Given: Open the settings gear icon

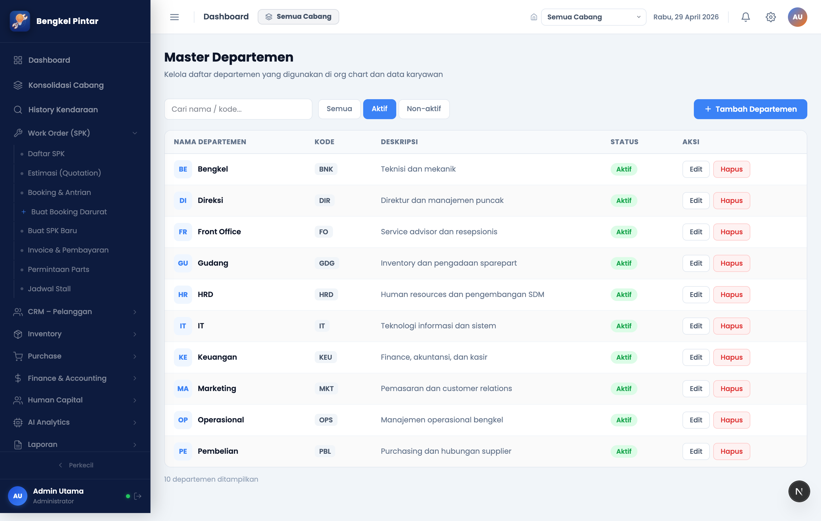Looking at the screenshot, I should [x=771, y=17].
